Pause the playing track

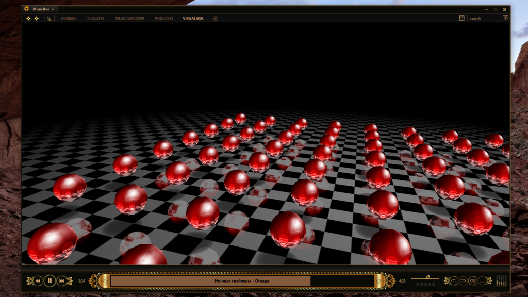click(x=49, y=280)
